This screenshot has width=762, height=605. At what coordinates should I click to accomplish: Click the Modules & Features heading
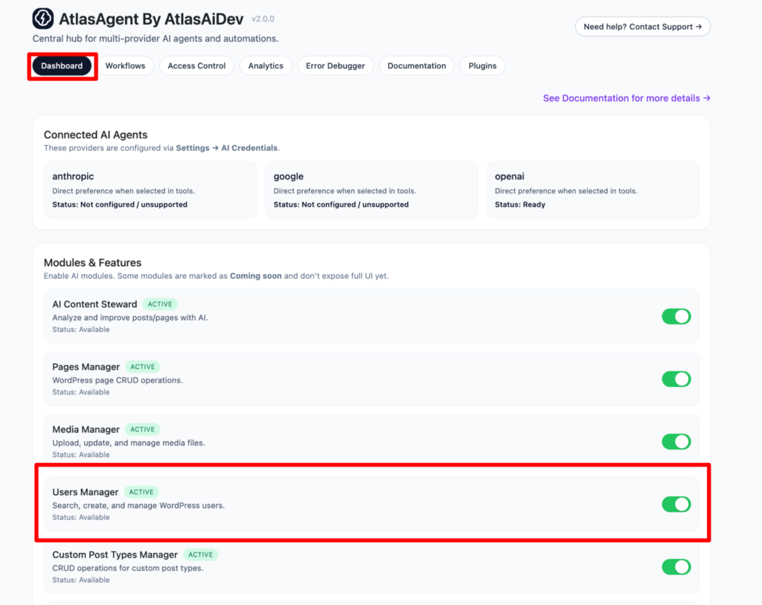tap(92, 263)
